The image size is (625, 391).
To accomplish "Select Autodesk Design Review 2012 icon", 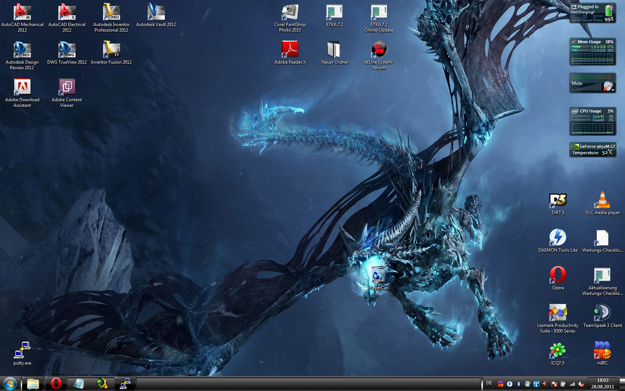I will click(x=22, y=55).
